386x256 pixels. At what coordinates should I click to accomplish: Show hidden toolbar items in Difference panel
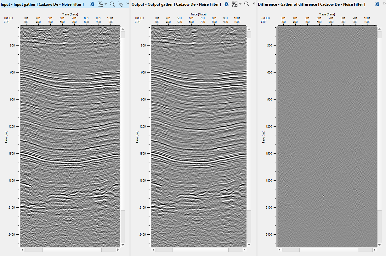[x=384, y=3]
